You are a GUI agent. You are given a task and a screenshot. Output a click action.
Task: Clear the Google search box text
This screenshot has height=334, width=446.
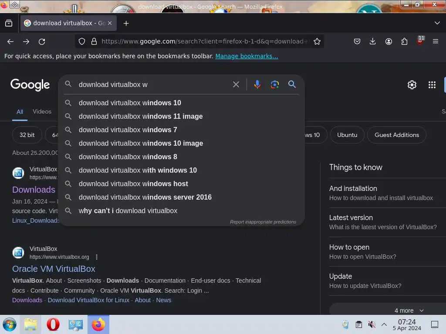coord(236,84)
